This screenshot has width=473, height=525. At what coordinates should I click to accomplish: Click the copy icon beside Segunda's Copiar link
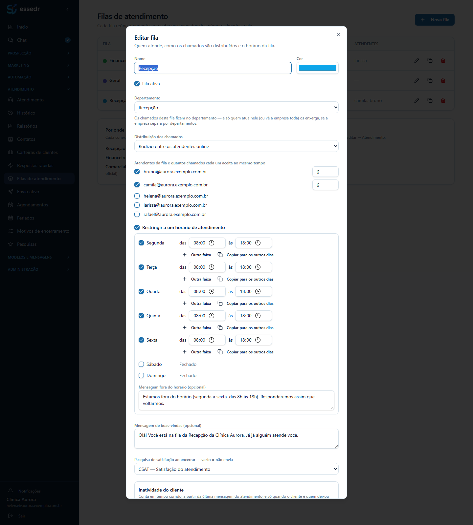[220, 255]
